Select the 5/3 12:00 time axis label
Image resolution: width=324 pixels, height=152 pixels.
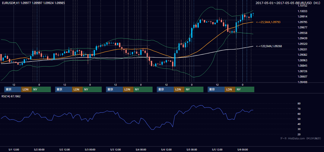click(115, 149)
